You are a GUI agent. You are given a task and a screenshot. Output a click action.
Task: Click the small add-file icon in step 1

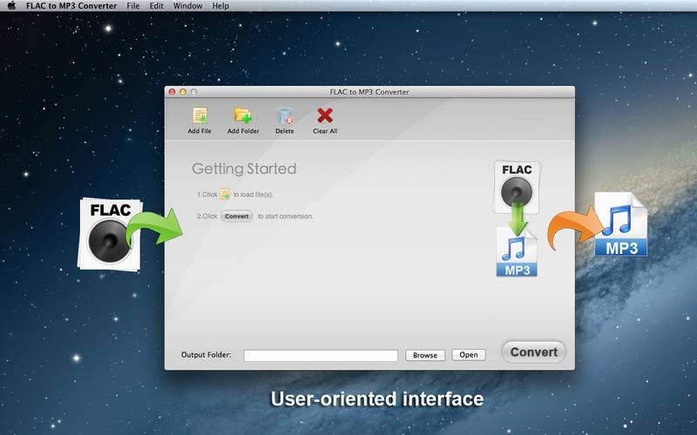point(225,194)
